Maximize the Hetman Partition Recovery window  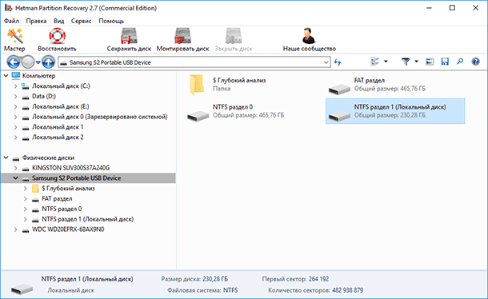(452, 8)
